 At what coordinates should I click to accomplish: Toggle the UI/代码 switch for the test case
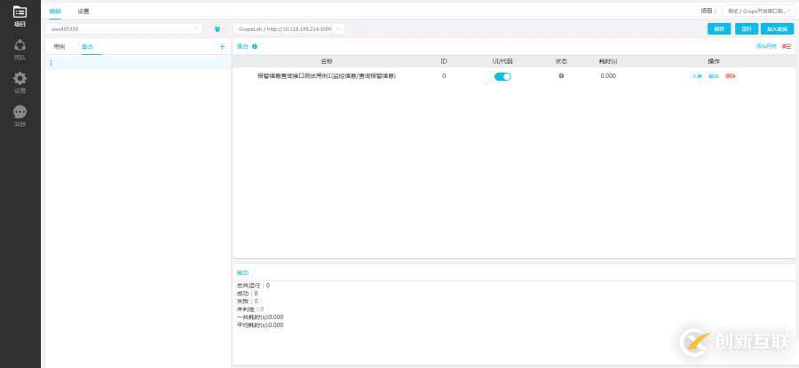pos(502,76)
